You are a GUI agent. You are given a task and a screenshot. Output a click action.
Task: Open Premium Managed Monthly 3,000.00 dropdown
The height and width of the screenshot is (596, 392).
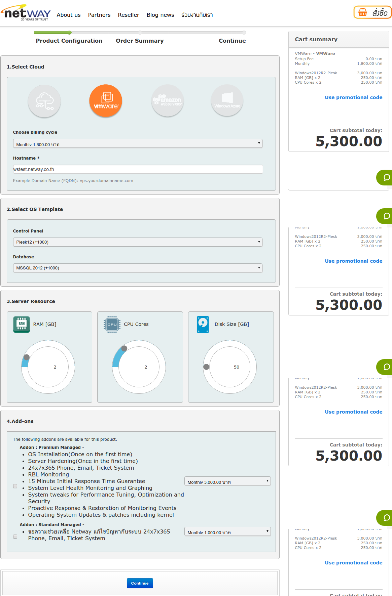click(227, 481)
